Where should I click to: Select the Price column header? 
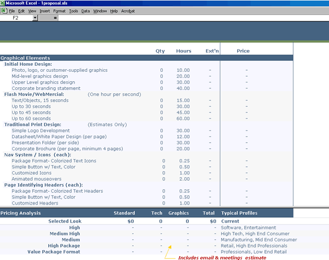[243, 51]
